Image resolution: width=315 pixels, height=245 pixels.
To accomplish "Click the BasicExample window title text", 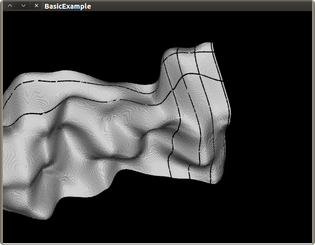I will coord(67,6).
